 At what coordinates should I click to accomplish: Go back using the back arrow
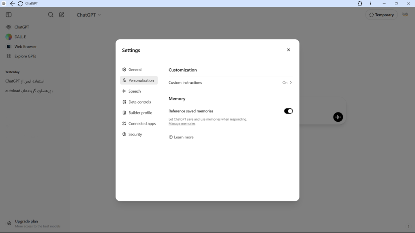pyautogui.click(x=13, y=3)
